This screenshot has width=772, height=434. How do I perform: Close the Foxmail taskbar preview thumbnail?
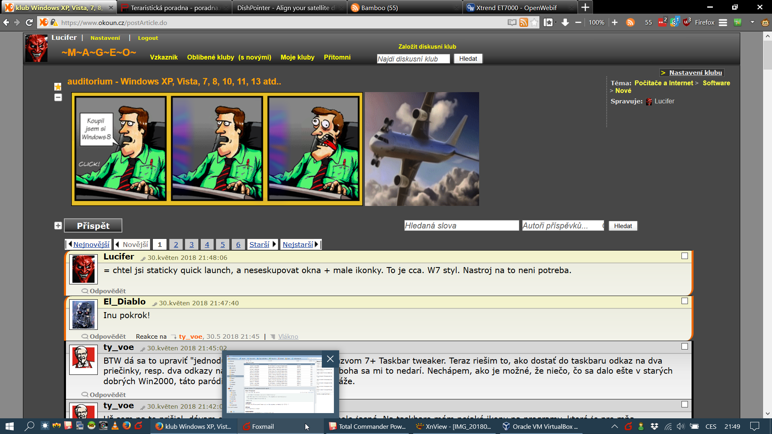tap(330, 359)
